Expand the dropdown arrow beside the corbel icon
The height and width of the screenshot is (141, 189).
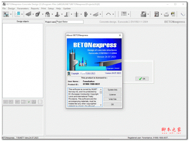[91, 15]
